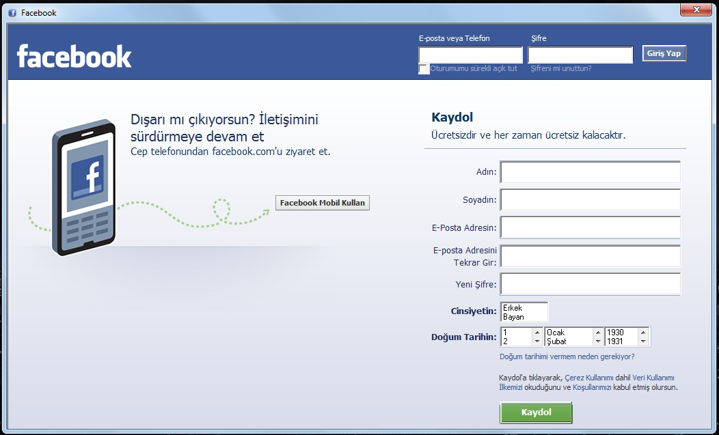719x435 pixels.
Task: Click the Facebook icon in title bar
Action: click(12, 13)
